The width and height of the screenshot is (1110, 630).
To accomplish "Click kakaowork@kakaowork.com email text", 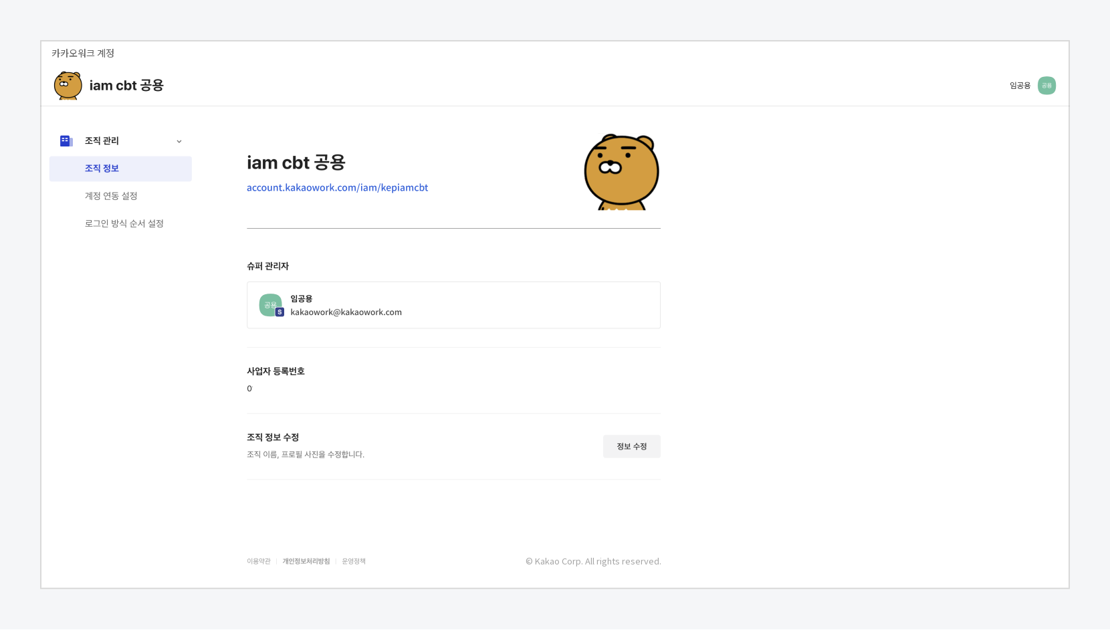I will pos(346,312).
